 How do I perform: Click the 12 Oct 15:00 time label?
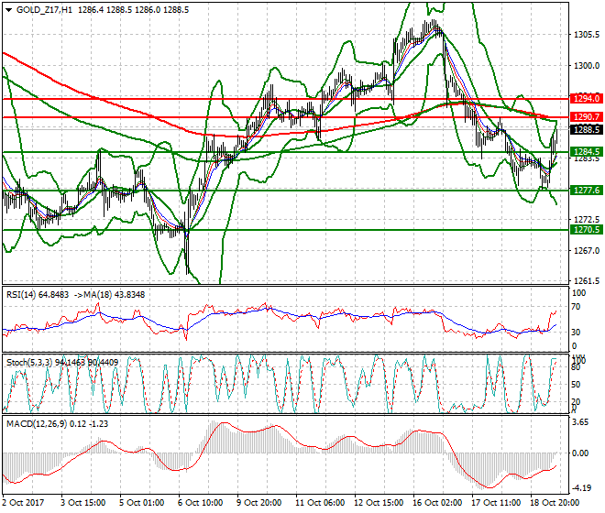coord(379,503)
